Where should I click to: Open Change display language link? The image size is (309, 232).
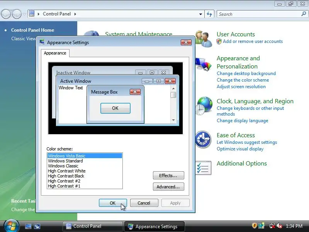[x=243, y=121]
